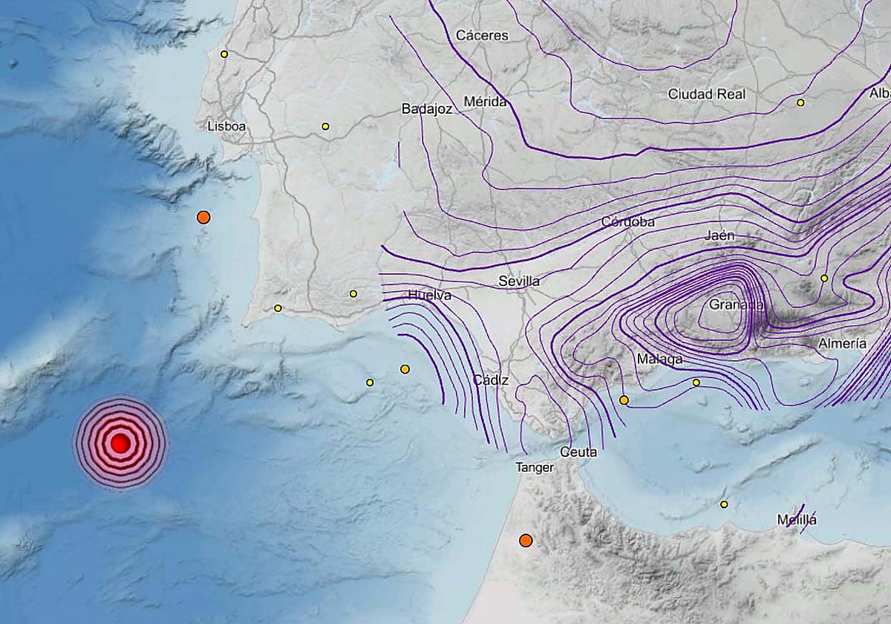Click the yellow marker northwest of Melilla
Viewport: 891px width, 624px height.
(x=724, y=504)
